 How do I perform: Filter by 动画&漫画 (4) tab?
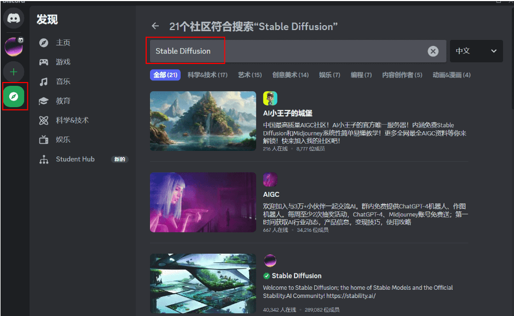tap(452, 75)
